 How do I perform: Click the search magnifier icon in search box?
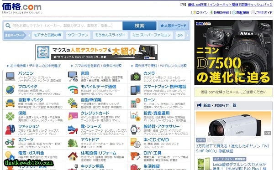[x=8, y=26]
